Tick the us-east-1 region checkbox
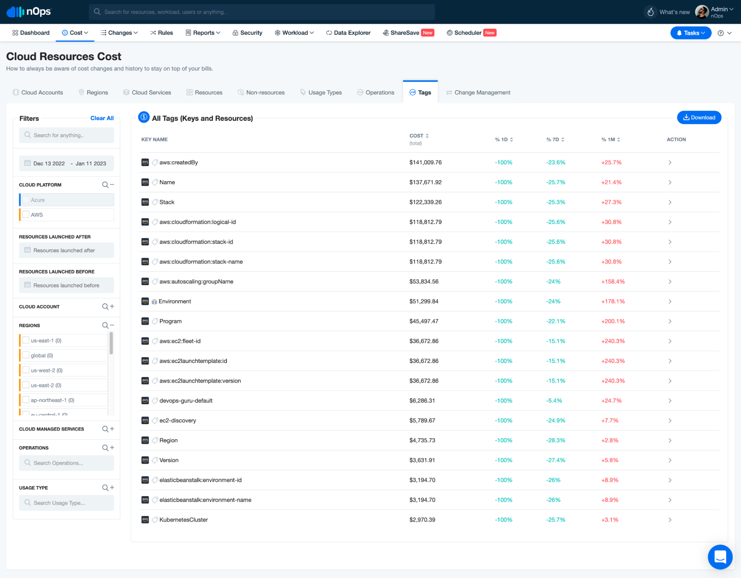The height and width of the screenshot is (578, 741). coord(26,340)
